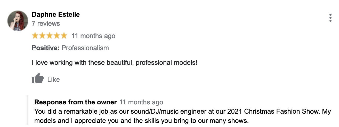
Task: Click the first gold rating star
Action: point(35,36)
